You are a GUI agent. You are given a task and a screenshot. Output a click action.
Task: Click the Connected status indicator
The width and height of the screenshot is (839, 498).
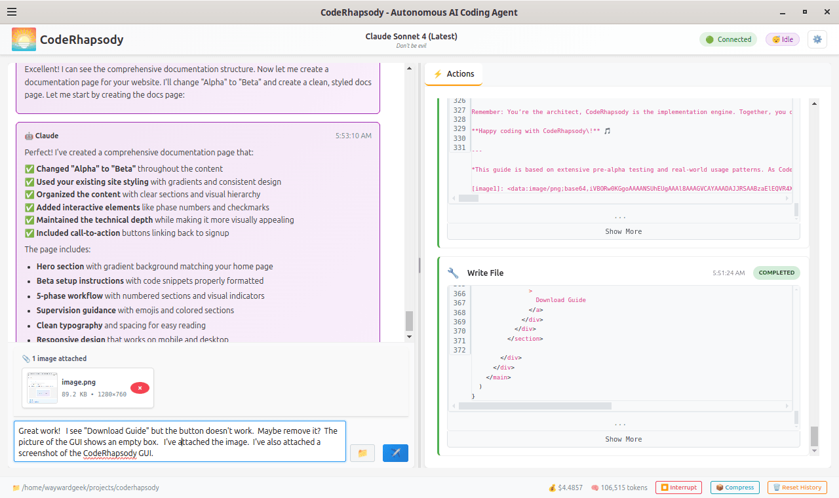tap(728, 39)
